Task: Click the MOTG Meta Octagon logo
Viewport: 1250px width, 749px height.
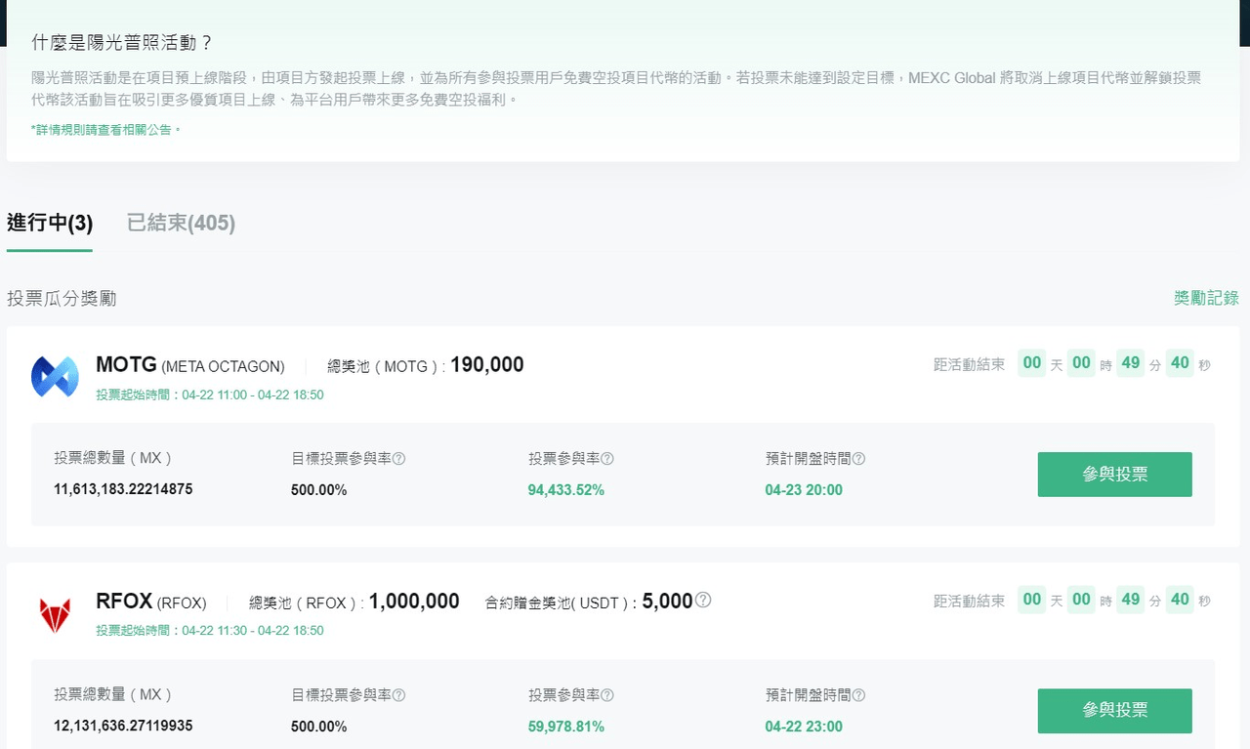Action: click(x=55, y=376)
